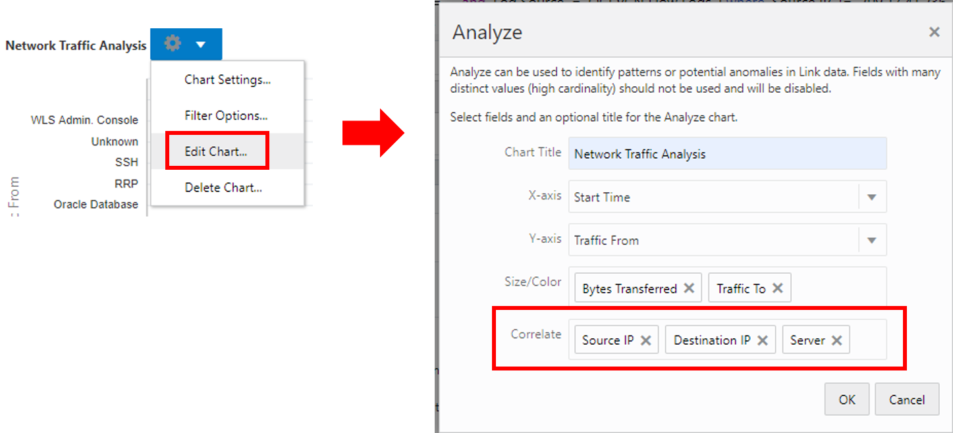Close the Analyze dialog
The image size is (953, 433).
934,32
